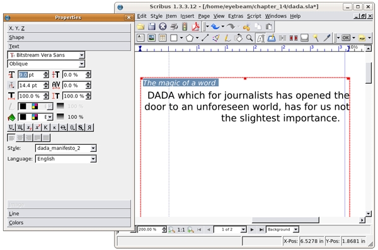
Task: Open the Background layer dropdown
Action: click(282, 229)
